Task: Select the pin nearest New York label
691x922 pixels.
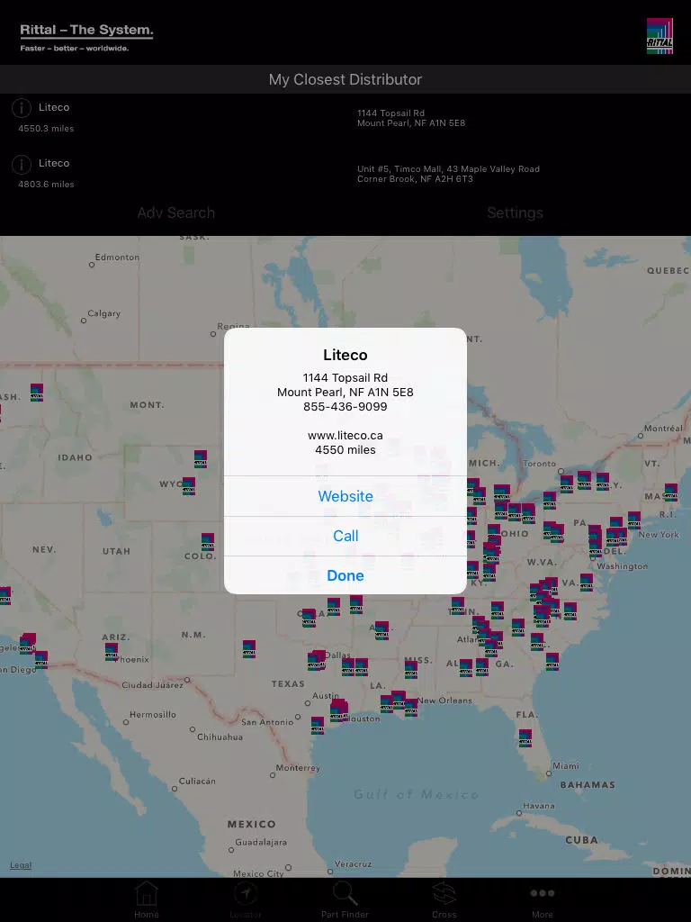Action: click(x=634, y=520)
